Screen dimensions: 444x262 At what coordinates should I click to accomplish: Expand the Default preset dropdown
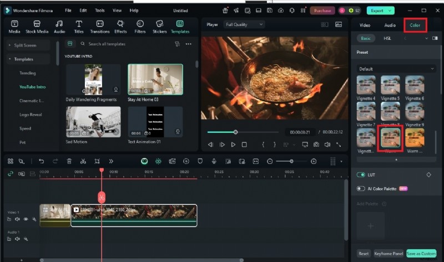(x=396, y=69)
